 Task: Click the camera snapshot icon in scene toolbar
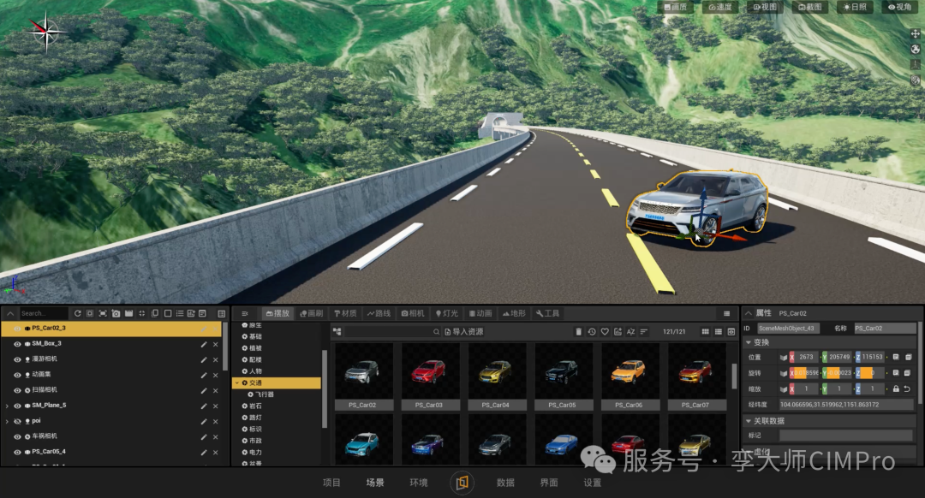pos(116,313)
